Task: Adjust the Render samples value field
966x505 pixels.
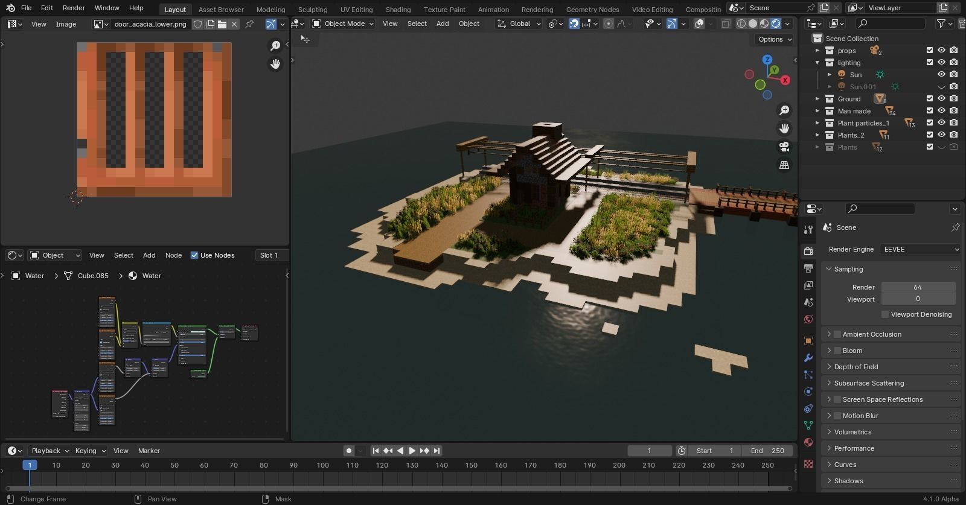Action: tap(918, 287)
